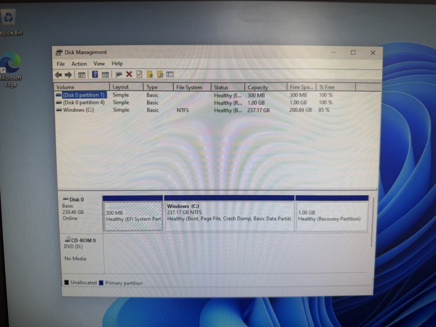Screen dimensions: 436x327
Task: Click the Properties checkmark page icon
Action: coord(139,74)
